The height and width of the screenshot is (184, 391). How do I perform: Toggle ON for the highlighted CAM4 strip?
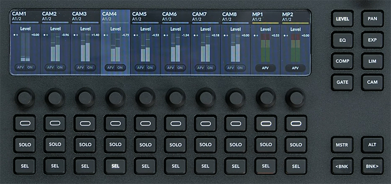(120, 67)
